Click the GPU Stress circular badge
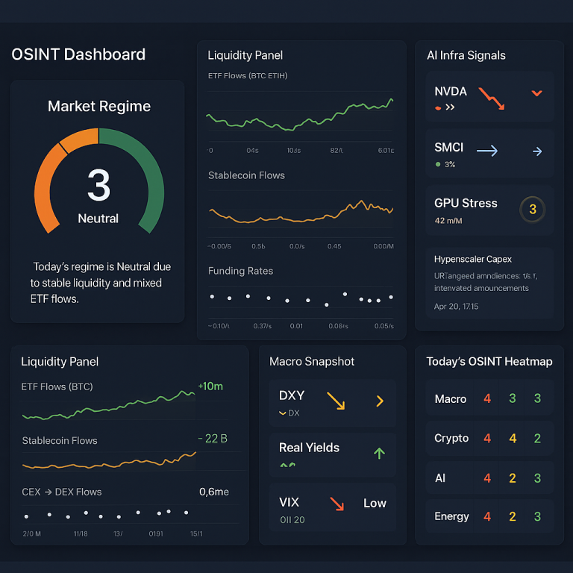The width and height of the screenshot is (573, 573). coord(532,210)
